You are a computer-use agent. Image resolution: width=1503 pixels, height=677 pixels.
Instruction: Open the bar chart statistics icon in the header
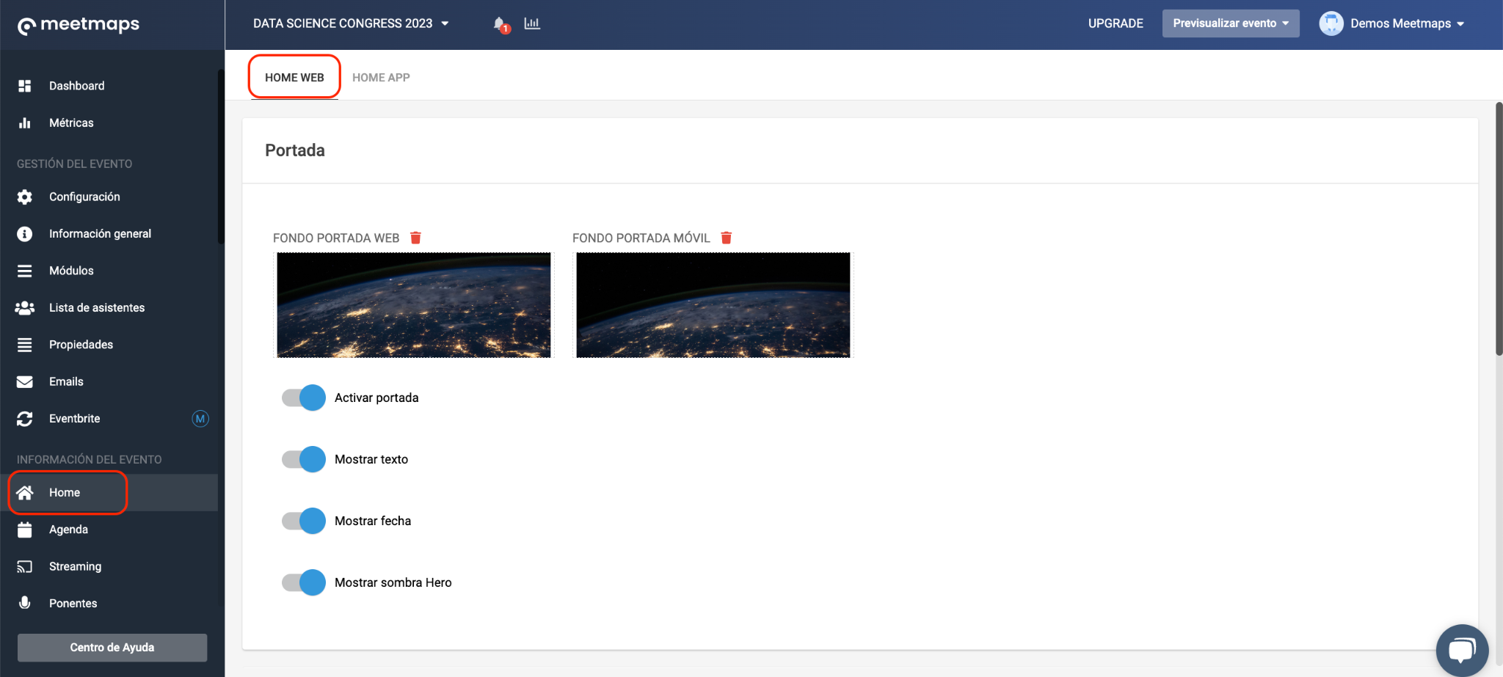532,23
